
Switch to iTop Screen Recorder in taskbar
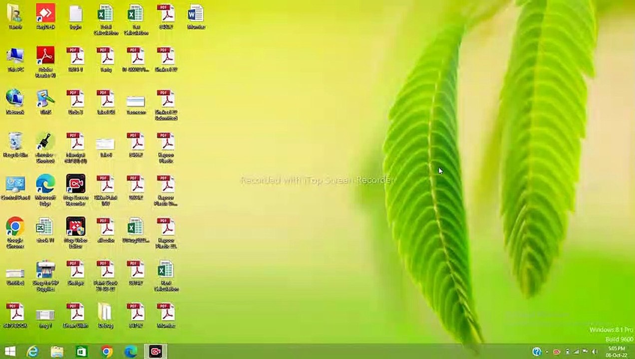point(155,352)
